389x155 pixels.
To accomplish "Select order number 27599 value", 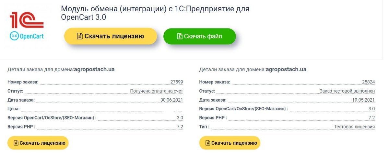I will (x=177, y=82).
